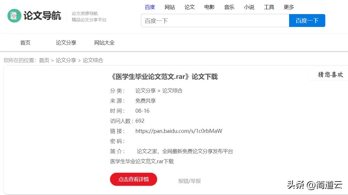Click the 报错/举报 report link
Viewport: 348px width, 195px height.
point(189,181)
